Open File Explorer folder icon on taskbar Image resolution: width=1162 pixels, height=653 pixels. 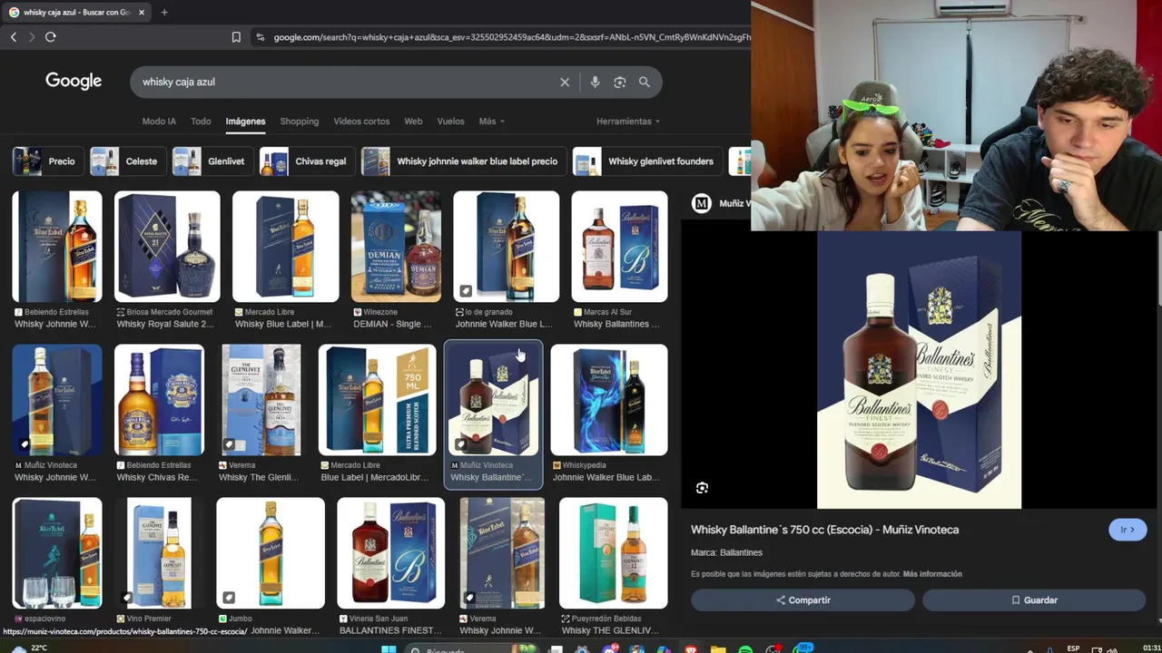tap(718, 649)
